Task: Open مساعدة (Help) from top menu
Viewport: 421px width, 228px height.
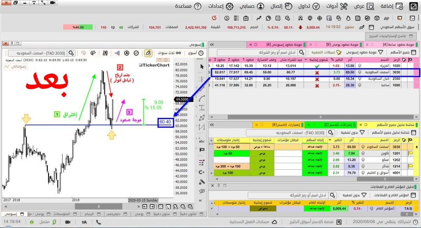Action: [188, 6]
